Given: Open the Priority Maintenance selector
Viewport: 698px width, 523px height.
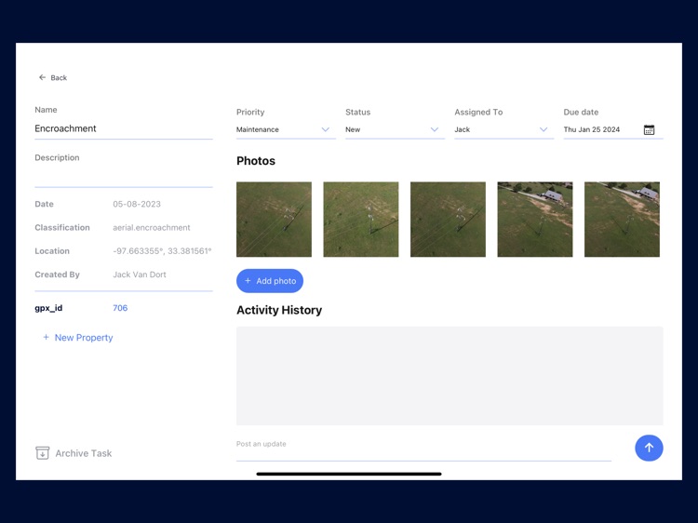Looking at the screenshot, I should coord(286,129).
